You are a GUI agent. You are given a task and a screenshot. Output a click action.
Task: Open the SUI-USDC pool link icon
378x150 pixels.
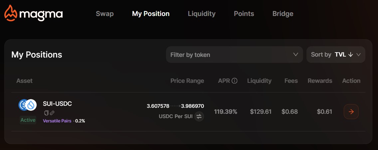point(52,113)
